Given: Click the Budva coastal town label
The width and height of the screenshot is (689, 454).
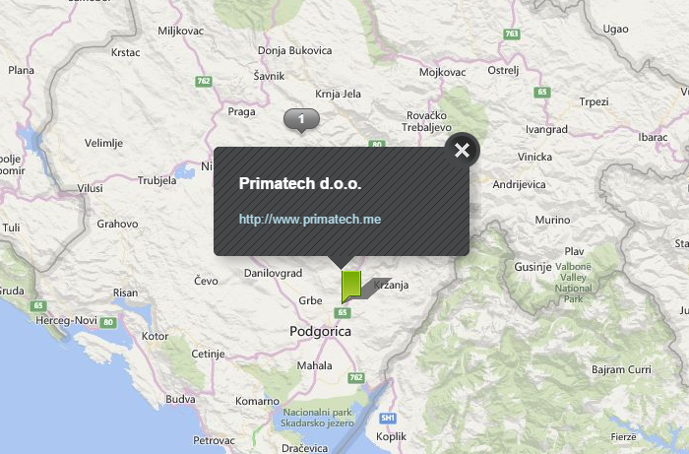Looking at the screenshot, I should tap(180, 399).
